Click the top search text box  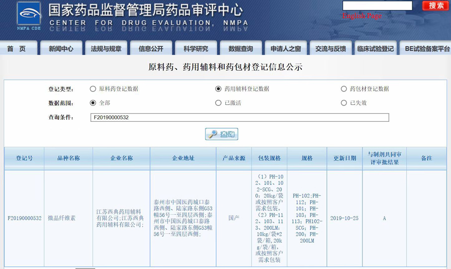point(377,5)
